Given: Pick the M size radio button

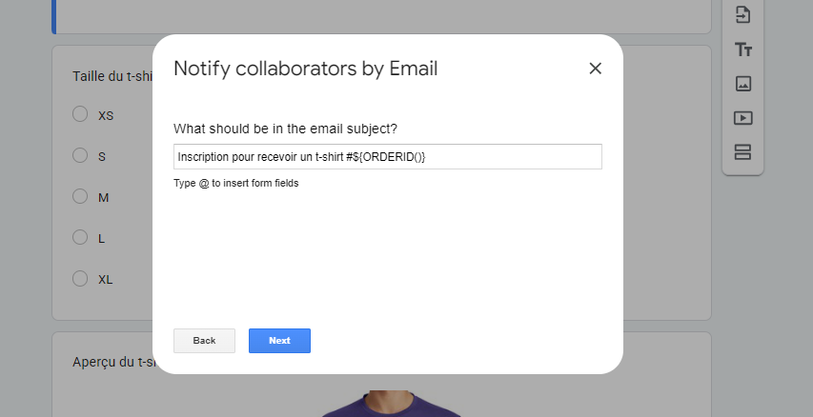Looking at the screenshot, I should (x=80, y=197).
